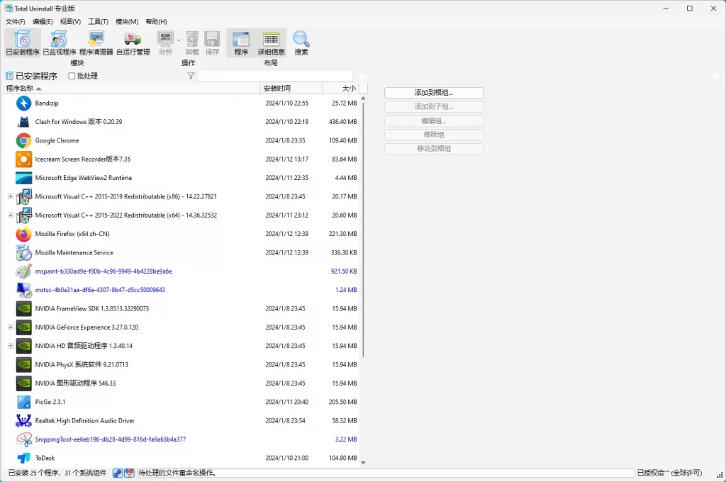The image size is (726, 482).
Task: Select the mspaint palette icon
Action: [23, 271]
